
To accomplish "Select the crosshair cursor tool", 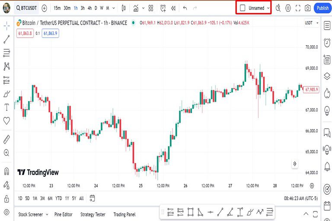I will [6, 26].
